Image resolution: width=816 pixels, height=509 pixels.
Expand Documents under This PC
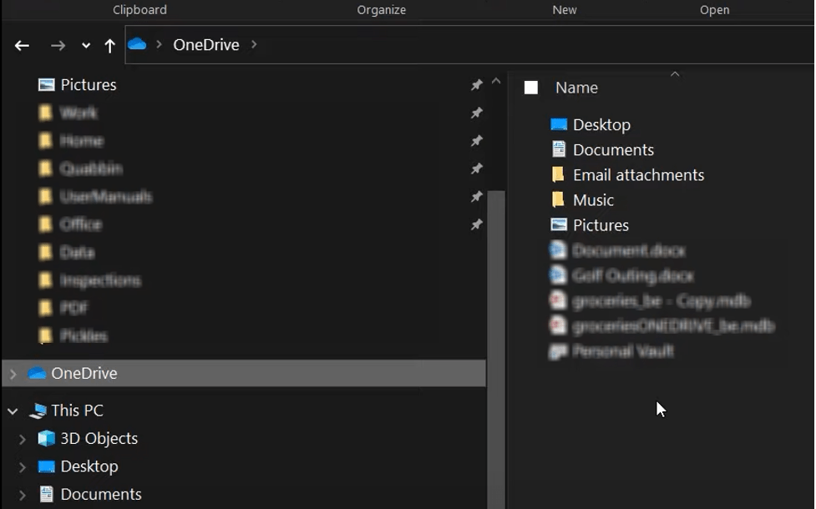point(22,495)
